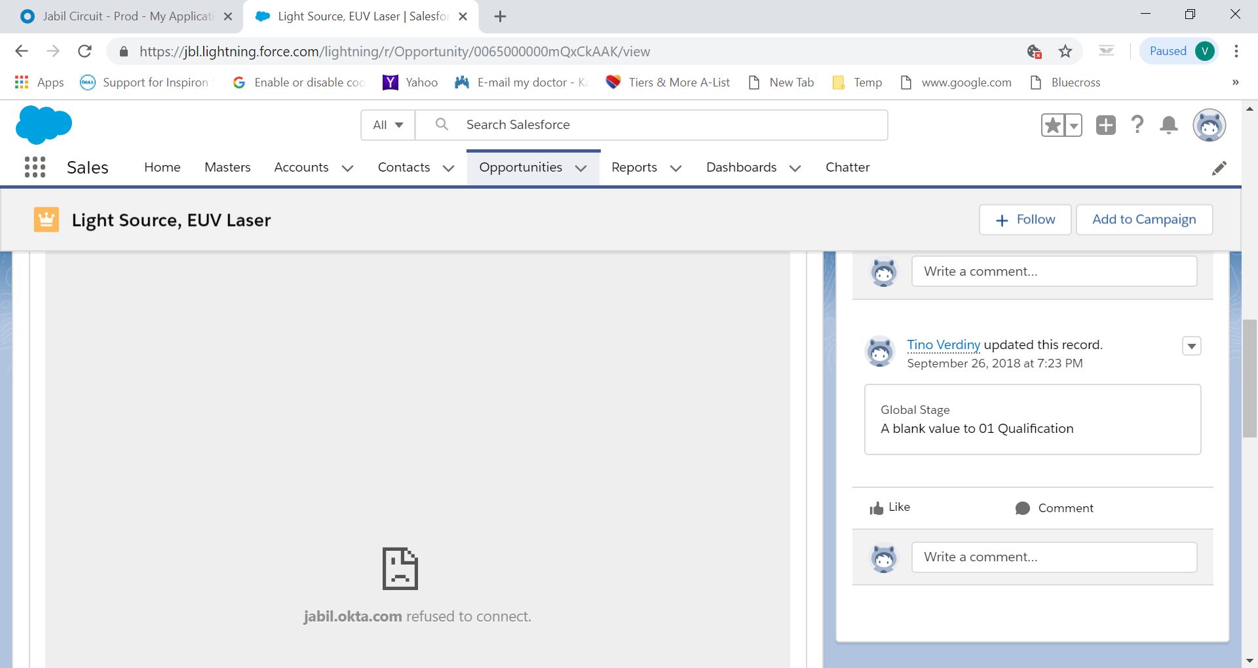This screenshot has height=668, width=1258.
Task: Click the Salesforce favorites star icon
Action: pos(1053,125)
